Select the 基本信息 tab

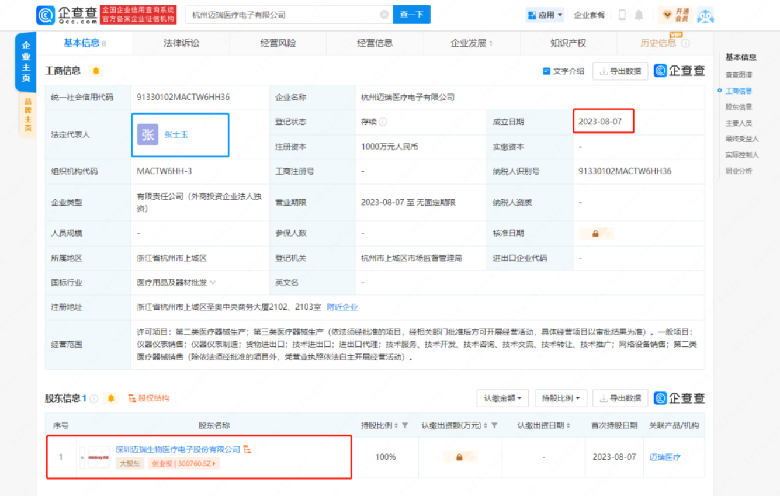pos(85,43)
